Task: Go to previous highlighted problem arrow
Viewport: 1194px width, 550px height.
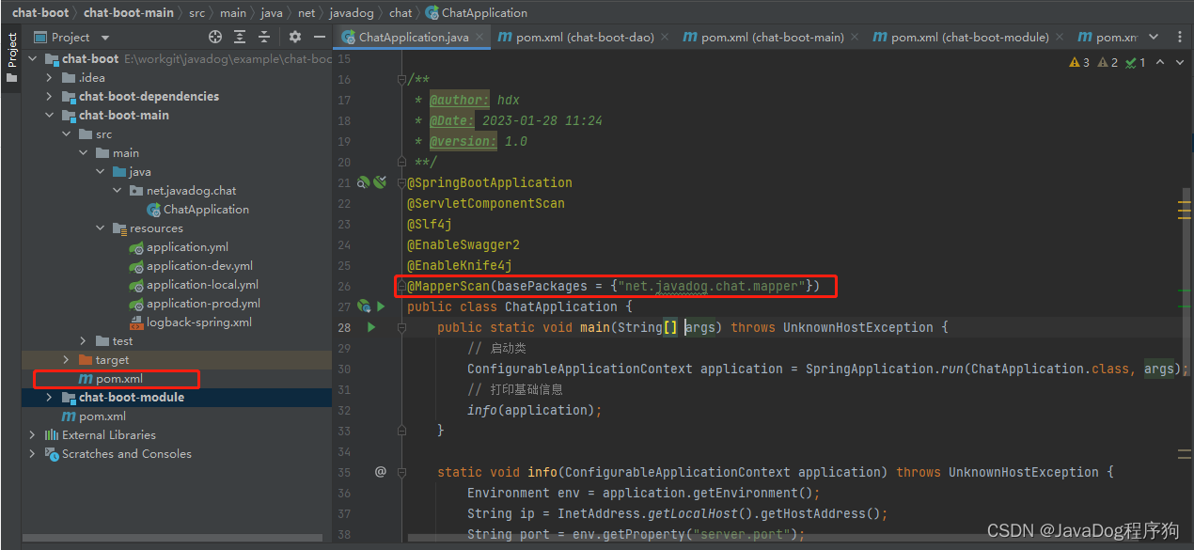Action: (1159, 62)
